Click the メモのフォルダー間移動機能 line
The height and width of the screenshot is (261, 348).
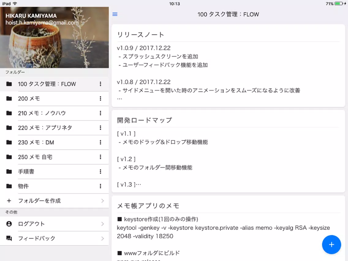click(155, 168)
